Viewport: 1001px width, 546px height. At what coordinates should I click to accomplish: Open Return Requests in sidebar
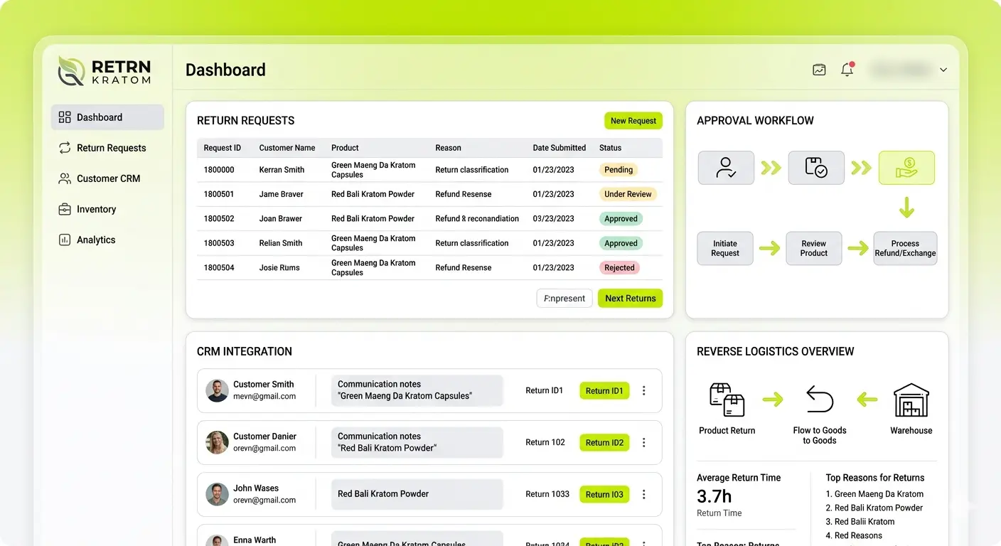(x=111, y=148)
